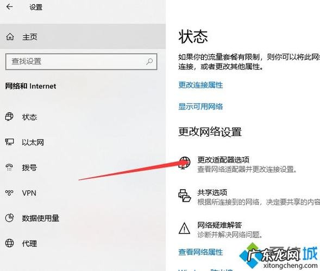Open 显示可用网络 link
This screenshot has height=271, width=320.
coord(200,106)
